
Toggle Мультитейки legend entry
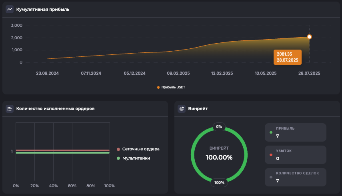tap(136, 158)
